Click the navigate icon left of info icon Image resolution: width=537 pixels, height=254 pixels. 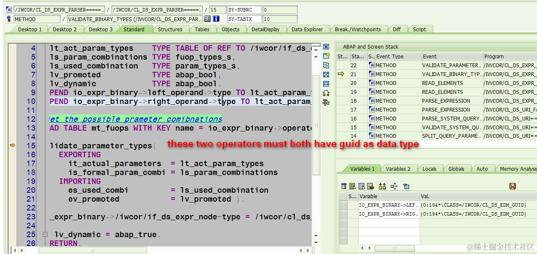pos(207,19)
